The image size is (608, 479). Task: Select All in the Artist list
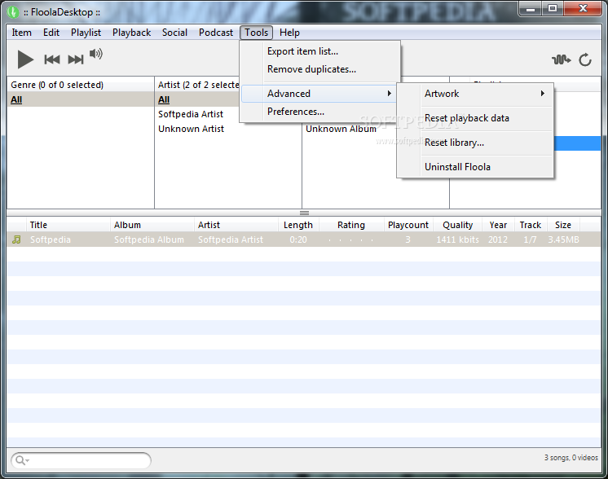click(197, 99)
